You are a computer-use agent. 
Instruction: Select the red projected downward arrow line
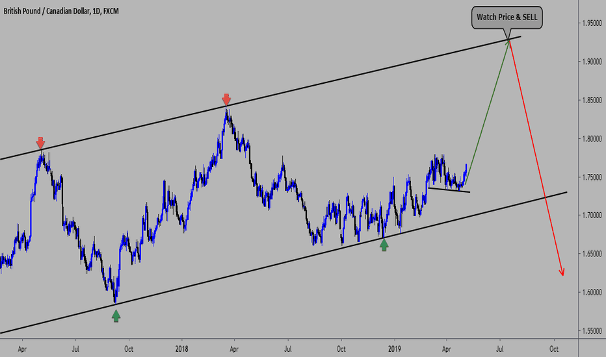tap(536, 158)
